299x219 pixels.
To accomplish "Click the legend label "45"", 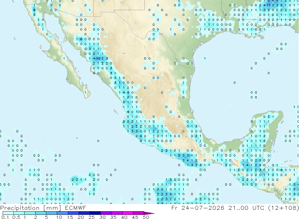I will tap(135, 217).
